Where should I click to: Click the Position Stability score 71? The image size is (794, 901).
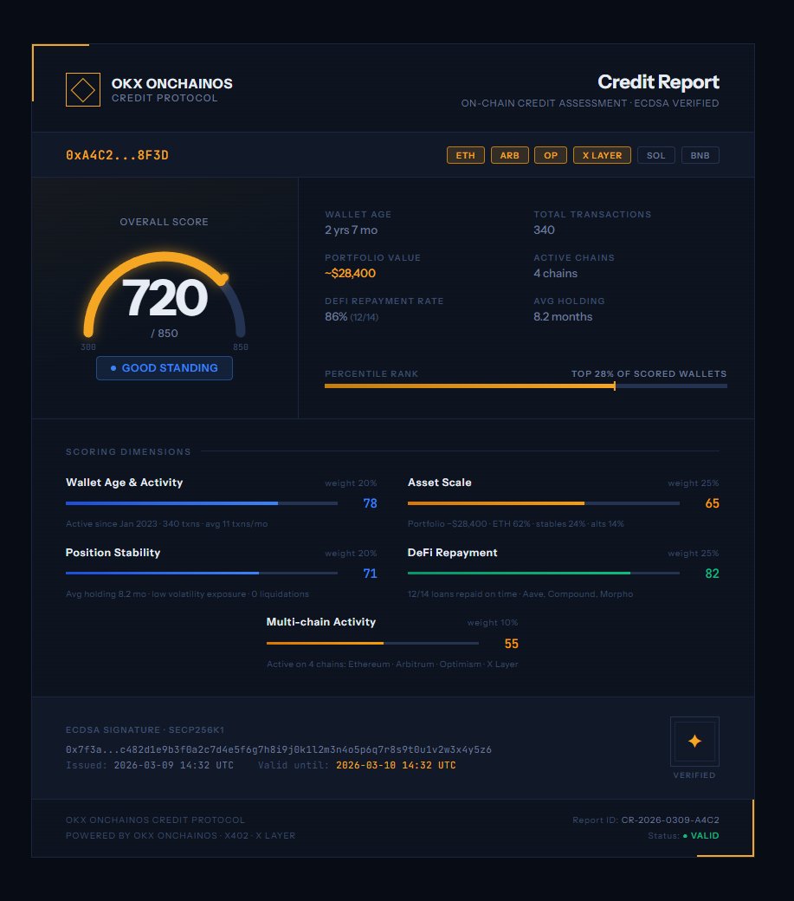pos(370,574)
